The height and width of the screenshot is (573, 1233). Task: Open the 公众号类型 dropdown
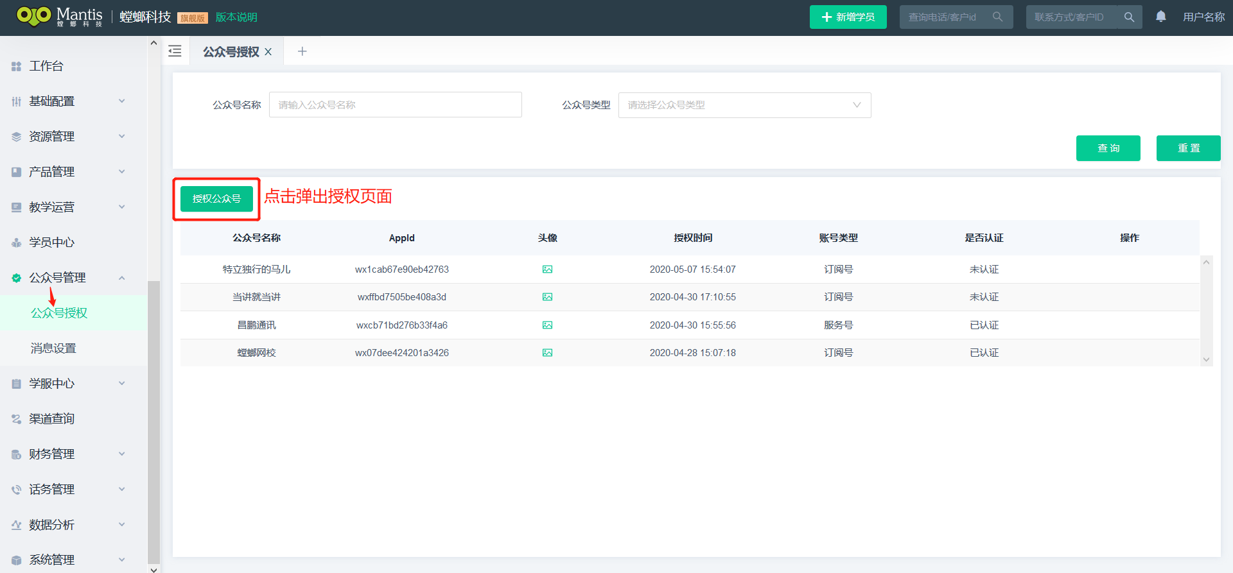(744, 105)
